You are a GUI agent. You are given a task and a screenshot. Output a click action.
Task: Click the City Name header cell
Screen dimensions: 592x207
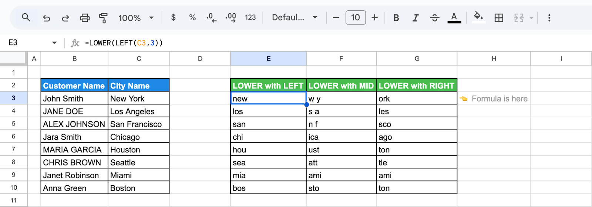tap(139, 85)
